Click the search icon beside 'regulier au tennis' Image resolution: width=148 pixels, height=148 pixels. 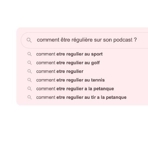click(30, 80)
